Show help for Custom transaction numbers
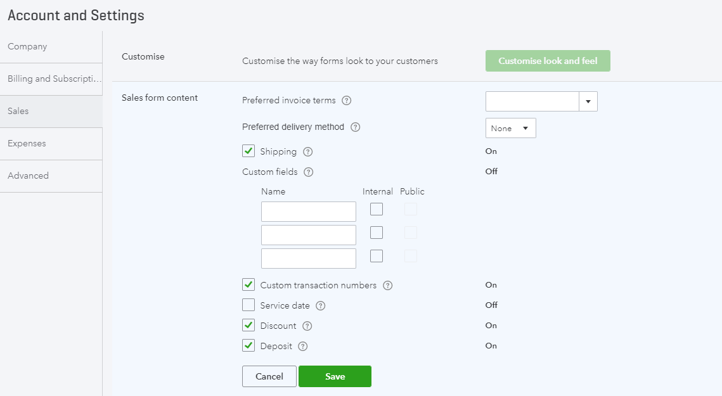The height and width of the screenshot is (396, 722). coord(388,286)
